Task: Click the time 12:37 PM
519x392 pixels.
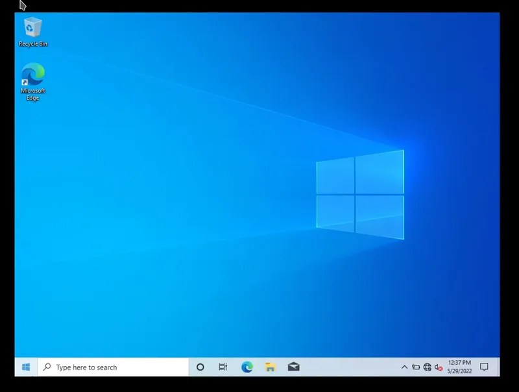Action: click(459, 362)
